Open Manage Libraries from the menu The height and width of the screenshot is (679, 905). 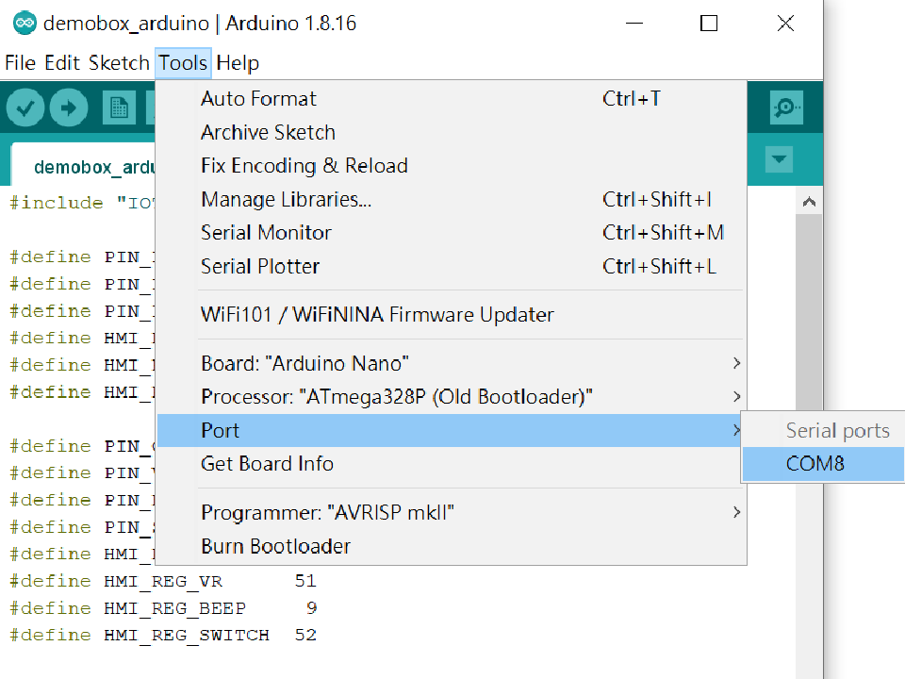coord(286,200)
